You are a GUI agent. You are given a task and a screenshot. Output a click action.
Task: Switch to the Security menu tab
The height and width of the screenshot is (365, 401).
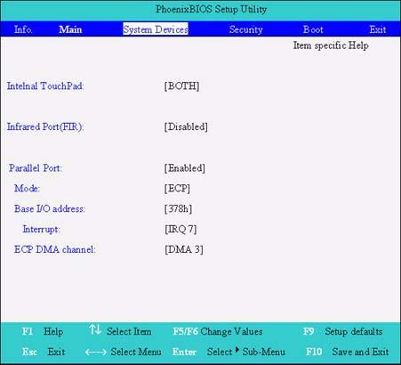pos(245,29)
